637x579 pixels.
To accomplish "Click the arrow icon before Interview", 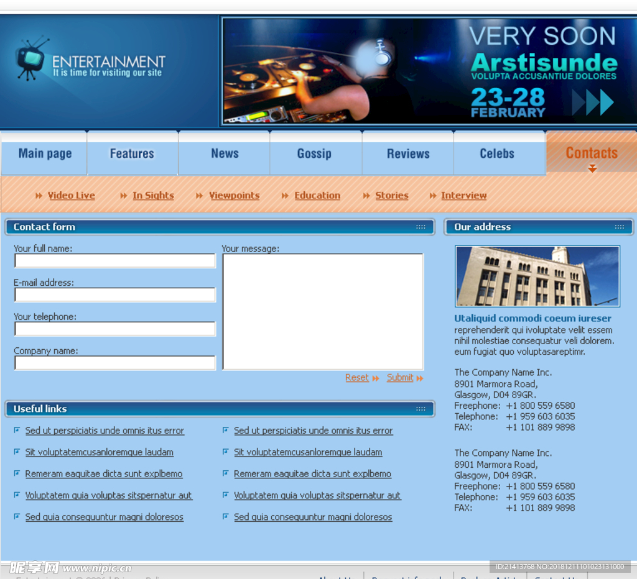I will 433,196.
